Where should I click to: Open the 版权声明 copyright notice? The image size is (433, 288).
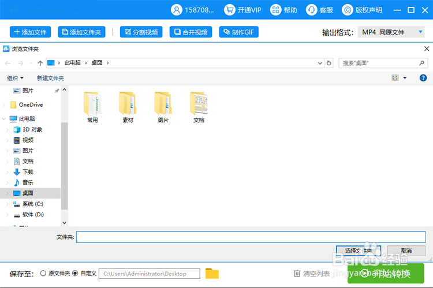click(362, 10)
